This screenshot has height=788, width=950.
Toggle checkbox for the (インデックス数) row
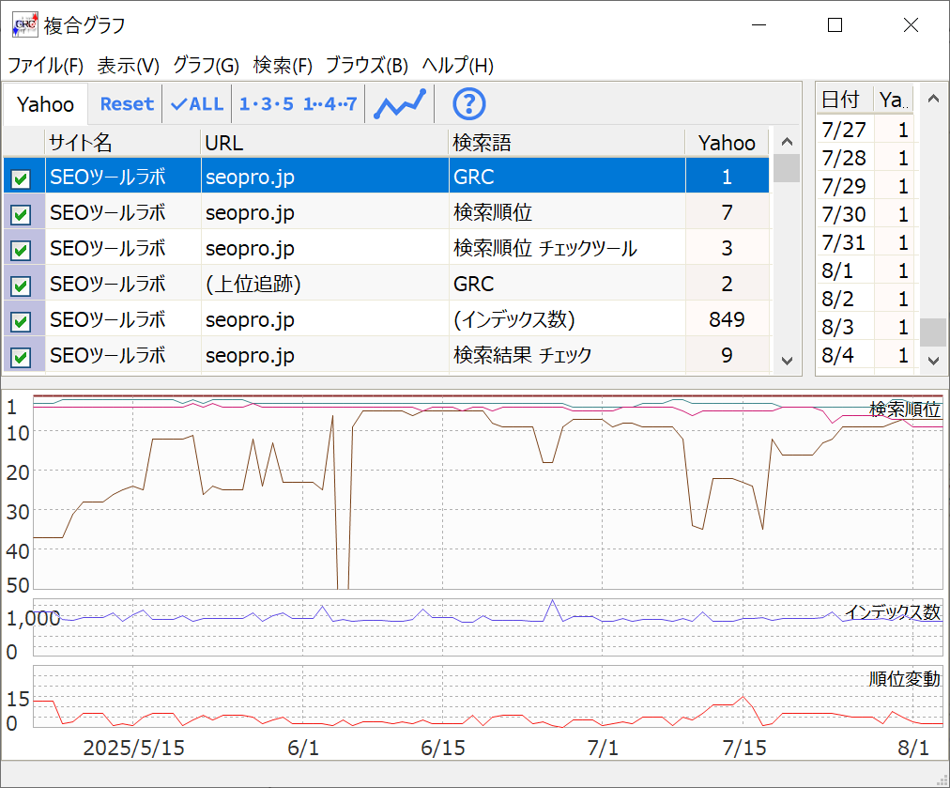point(21,321)
